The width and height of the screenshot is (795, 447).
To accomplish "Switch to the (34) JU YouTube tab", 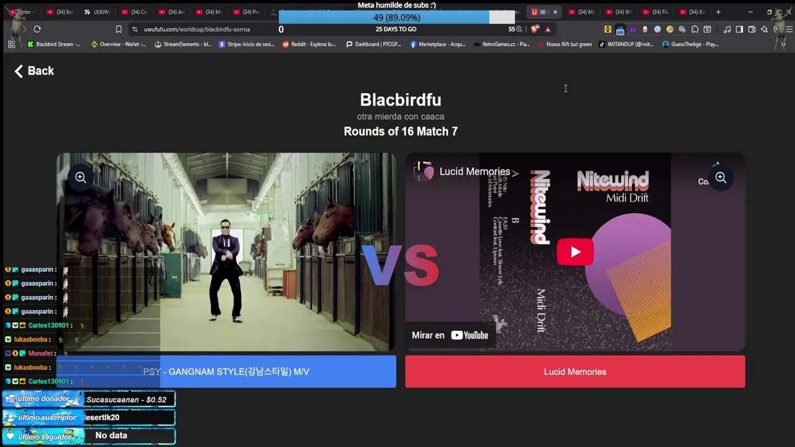I will pos(694,12).
